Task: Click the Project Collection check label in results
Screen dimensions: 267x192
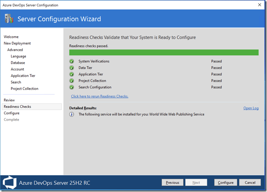Action: pyautogui.click(x=92, y=81)
